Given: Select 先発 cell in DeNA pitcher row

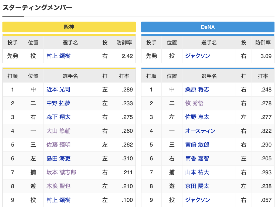Looking at the screenshot, I should [151, 56].
